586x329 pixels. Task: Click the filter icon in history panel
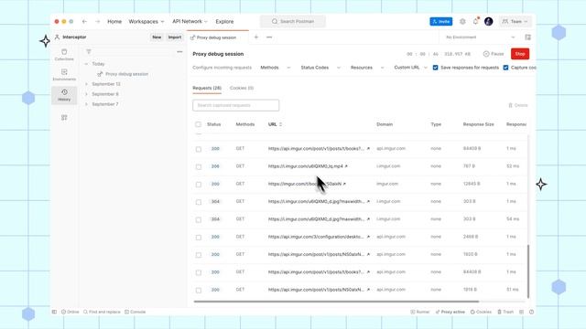pos(89,51)
